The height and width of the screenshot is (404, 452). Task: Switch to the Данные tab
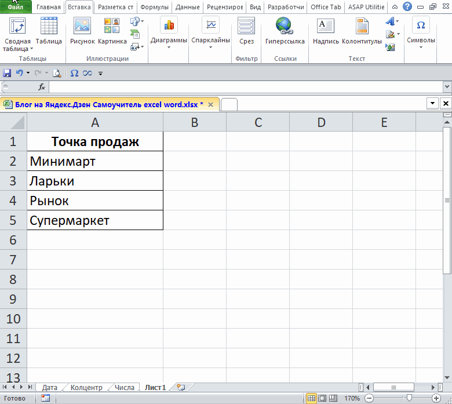point(187,7)
